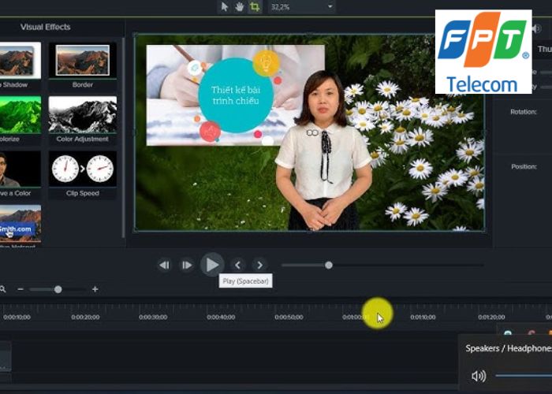Click the Play button
The image size is (552, 394).
(211, 265)
